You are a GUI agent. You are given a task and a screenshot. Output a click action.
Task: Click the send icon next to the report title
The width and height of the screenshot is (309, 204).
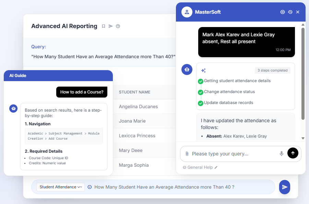[x=111, y=26]
